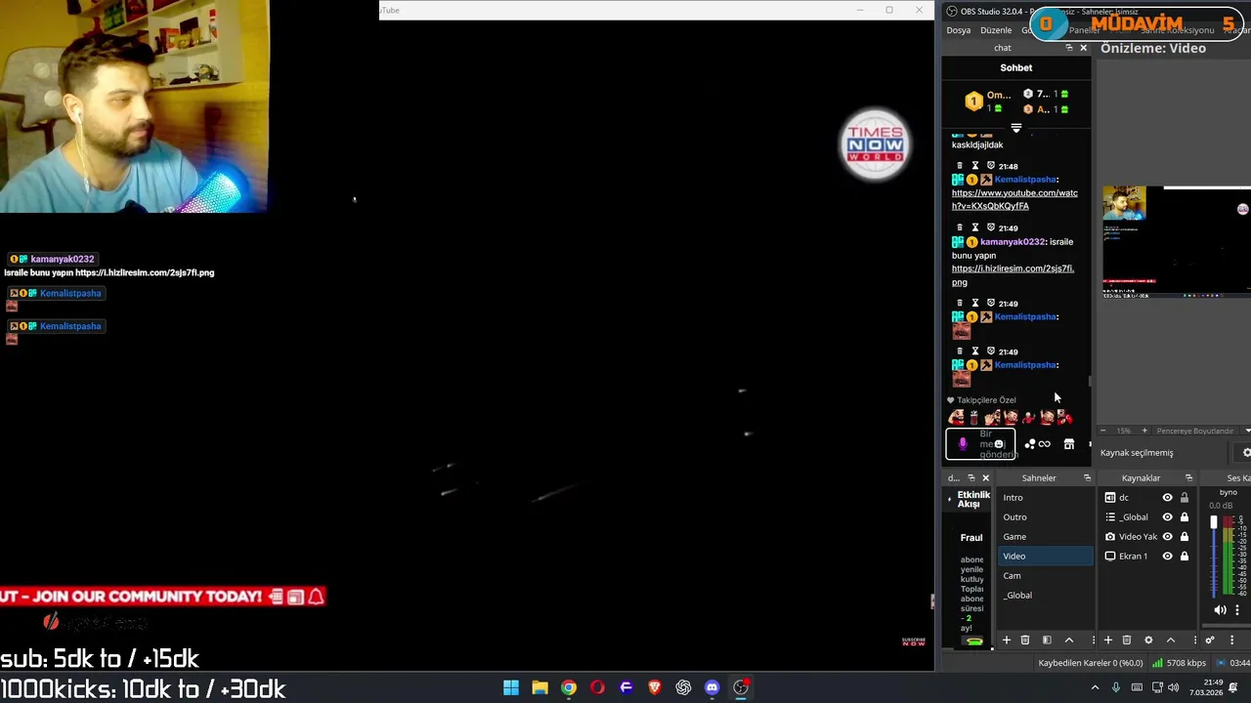Open advanced audio settings gears icon
The width and height of the screenshot is (1251, 703).
pos(1210,641)
